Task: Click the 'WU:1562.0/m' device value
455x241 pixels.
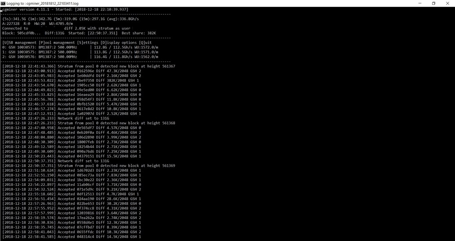Action: [146, 57]
